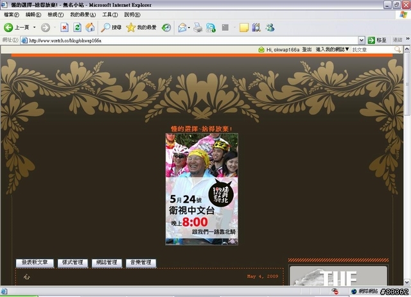Open the Mail envelope icon
The width and height of the screenshot is (411, 297).
coord(182,27)
